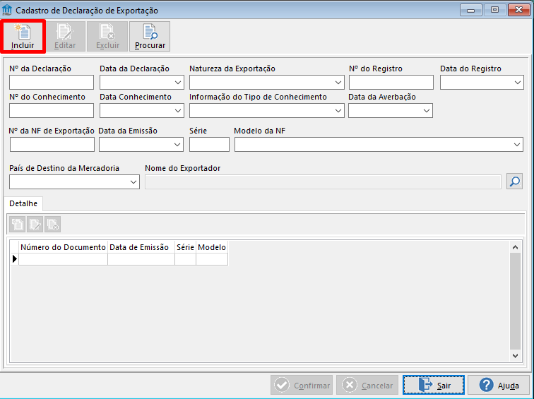Click the Série input field
Screen dimensions: 534x399
(x=209, y=145)
